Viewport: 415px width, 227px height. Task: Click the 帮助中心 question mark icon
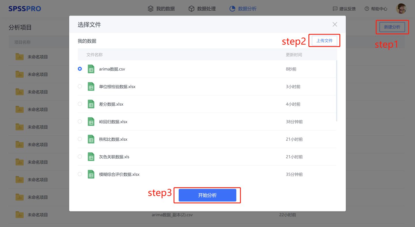tap(367, 9)
